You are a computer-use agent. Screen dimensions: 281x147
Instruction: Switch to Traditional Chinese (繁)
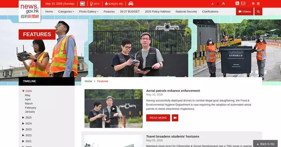click(253, 4)
